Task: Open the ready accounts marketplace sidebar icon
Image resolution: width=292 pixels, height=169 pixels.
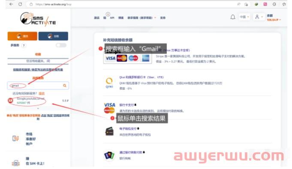Action: tap(15, 138)
